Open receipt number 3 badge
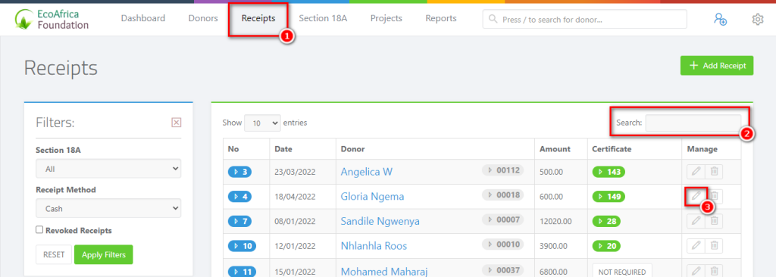 240,172
